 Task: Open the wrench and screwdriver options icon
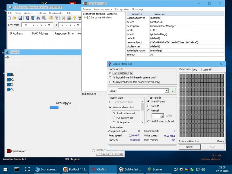coord(64,18)
